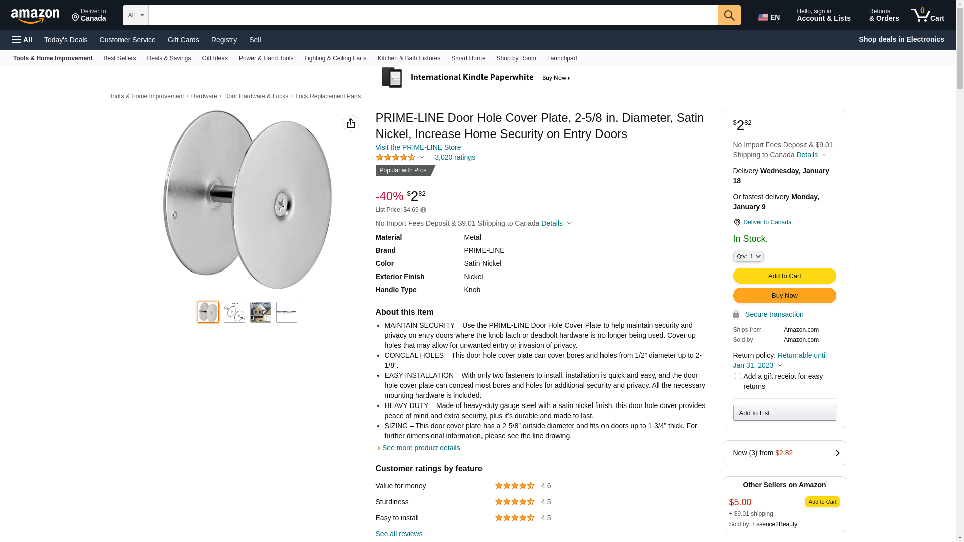964x542 pixels.
Task: Select the house photo thumbnail
Action: point(261,312)
